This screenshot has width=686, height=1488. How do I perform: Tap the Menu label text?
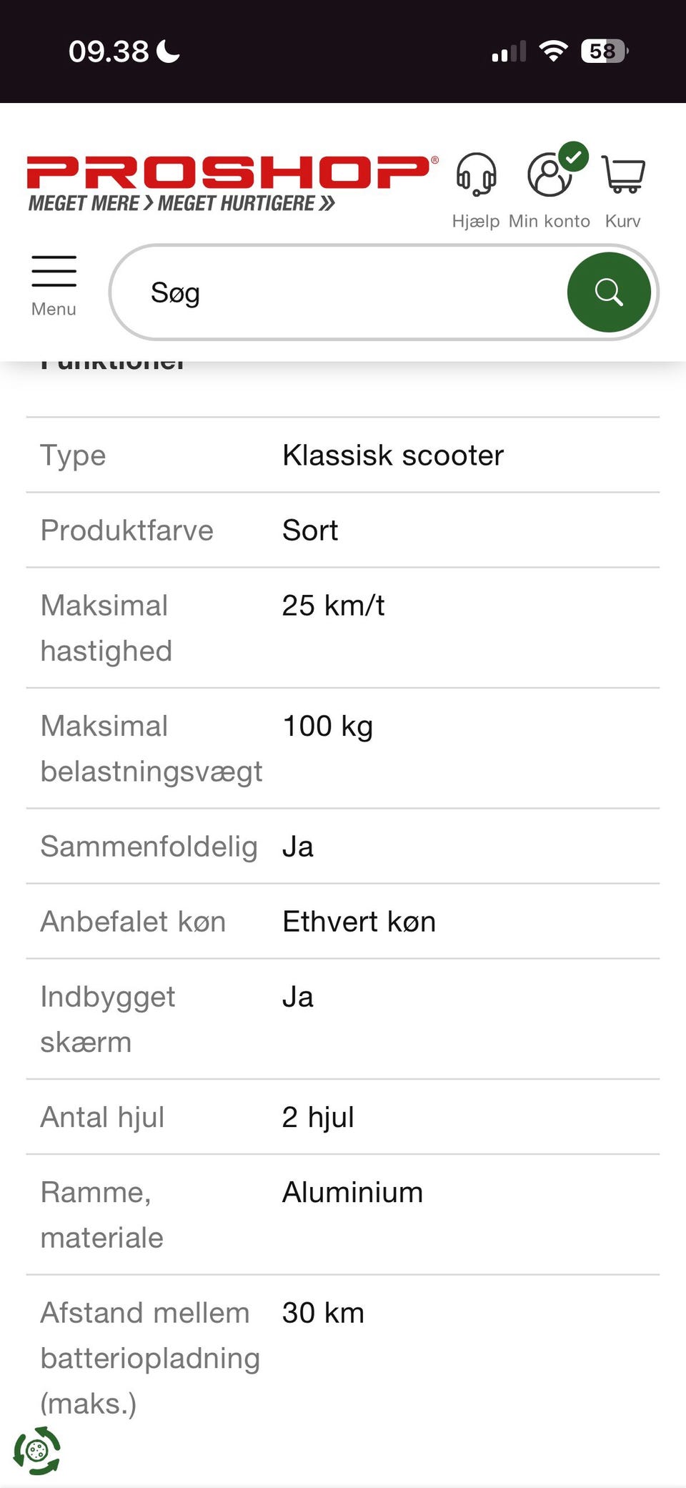54,309
